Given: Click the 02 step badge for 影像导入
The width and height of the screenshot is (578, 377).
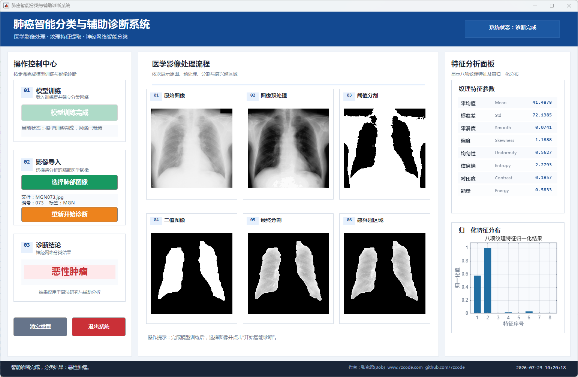Looking at the screenshot, I should coord(27,162).
